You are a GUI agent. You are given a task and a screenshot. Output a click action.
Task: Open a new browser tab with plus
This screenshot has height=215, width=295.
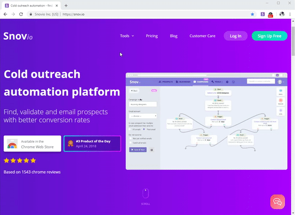tap(66, 5)
